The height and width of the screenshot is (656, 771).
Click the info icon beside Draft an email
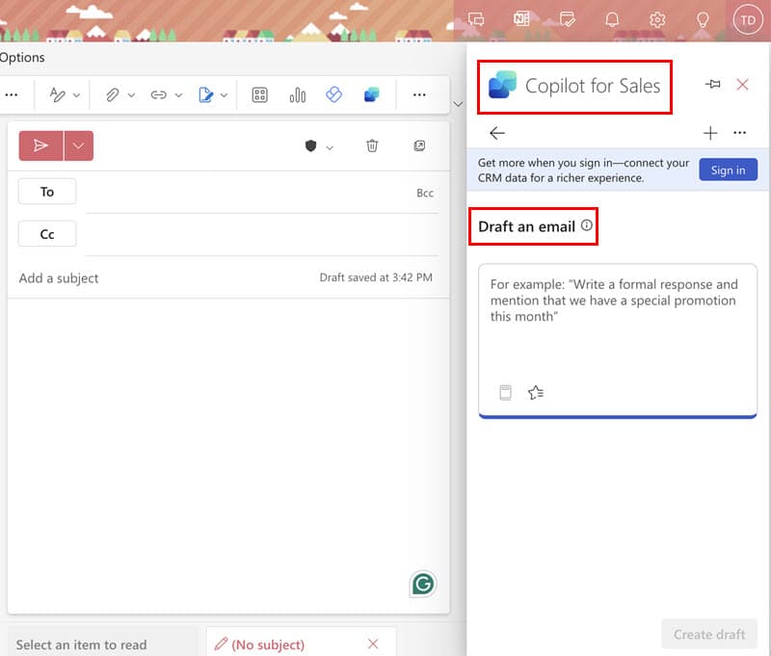(587, 225)
